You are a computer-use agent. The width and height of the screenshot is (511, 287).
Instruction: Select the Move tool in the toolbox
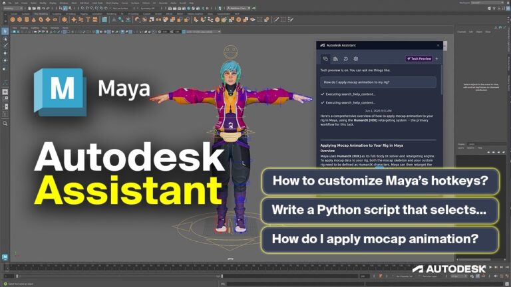coord(5,53)
